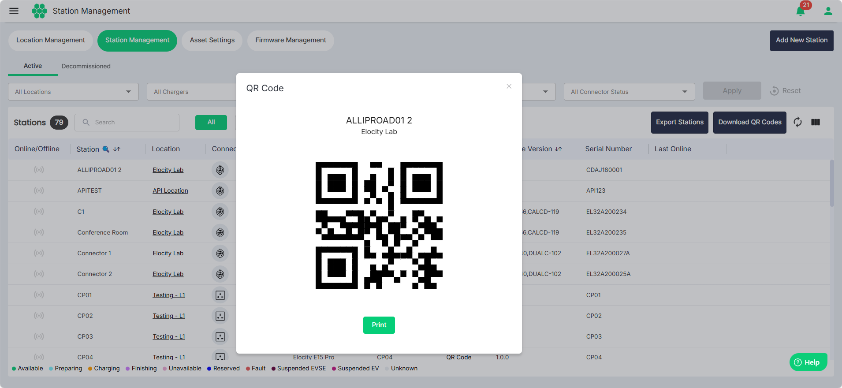Click the green hexagon app logo
The width and height of the screenshot is (842, 388).
pos(39,11)
